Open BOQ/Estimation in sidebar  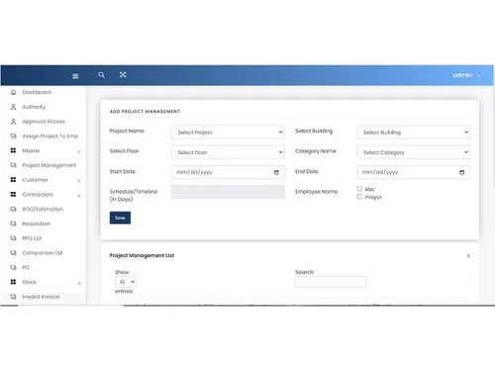click(43, 209)
